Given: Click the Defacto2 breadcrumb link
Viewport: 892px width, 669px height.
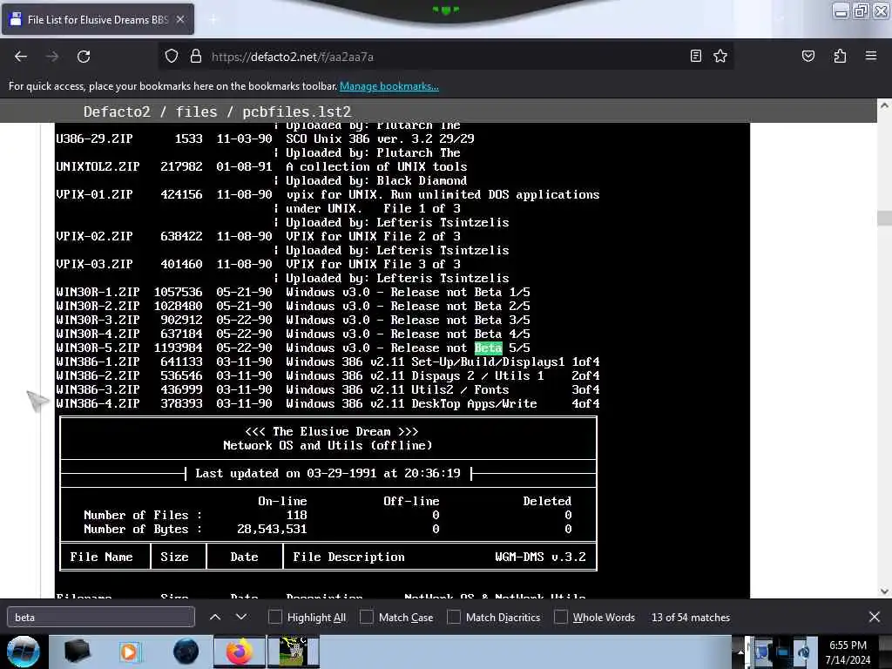Looking at the screenshot, I should tap(117, 111).
